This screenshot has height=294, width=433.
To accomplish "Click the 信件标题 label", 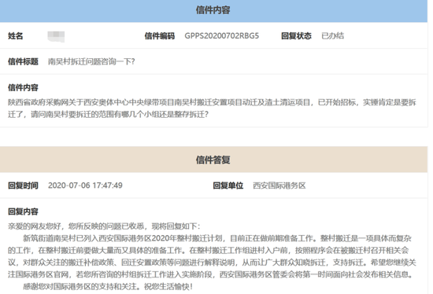I will point(23,61).
